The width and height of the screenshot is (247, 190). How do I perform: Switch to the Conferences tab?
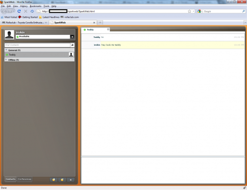25,179
